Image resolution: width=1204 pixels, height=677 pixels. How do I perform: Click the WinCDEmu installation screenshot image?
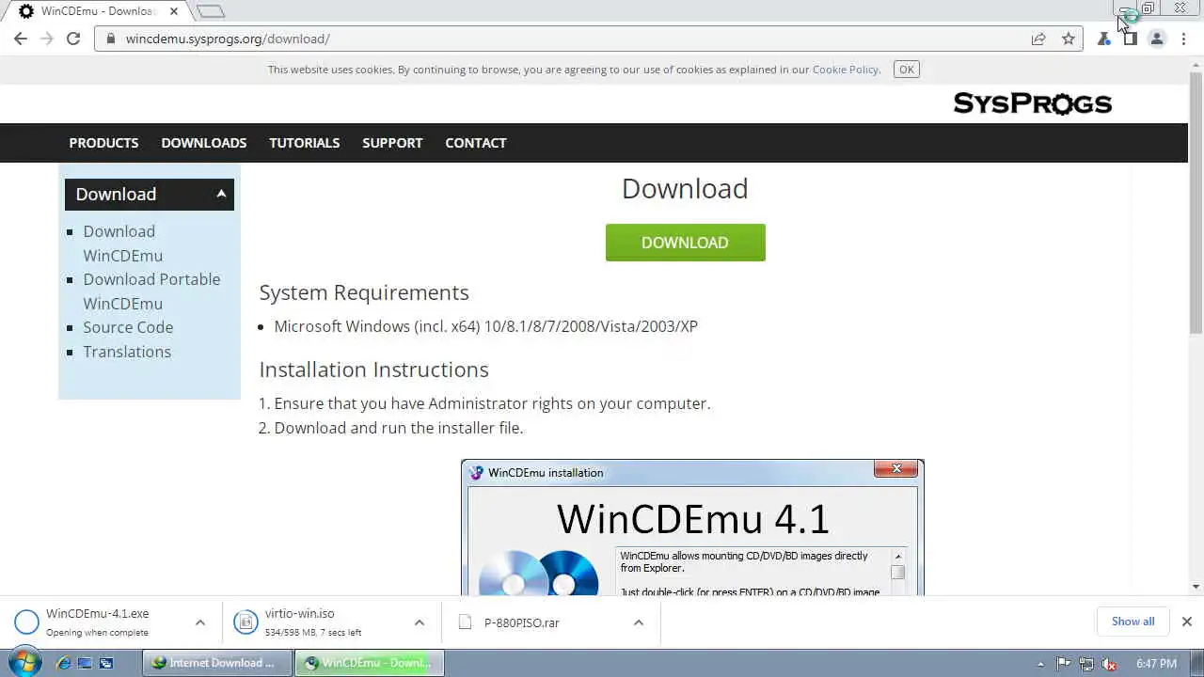[x=692, y=527]
